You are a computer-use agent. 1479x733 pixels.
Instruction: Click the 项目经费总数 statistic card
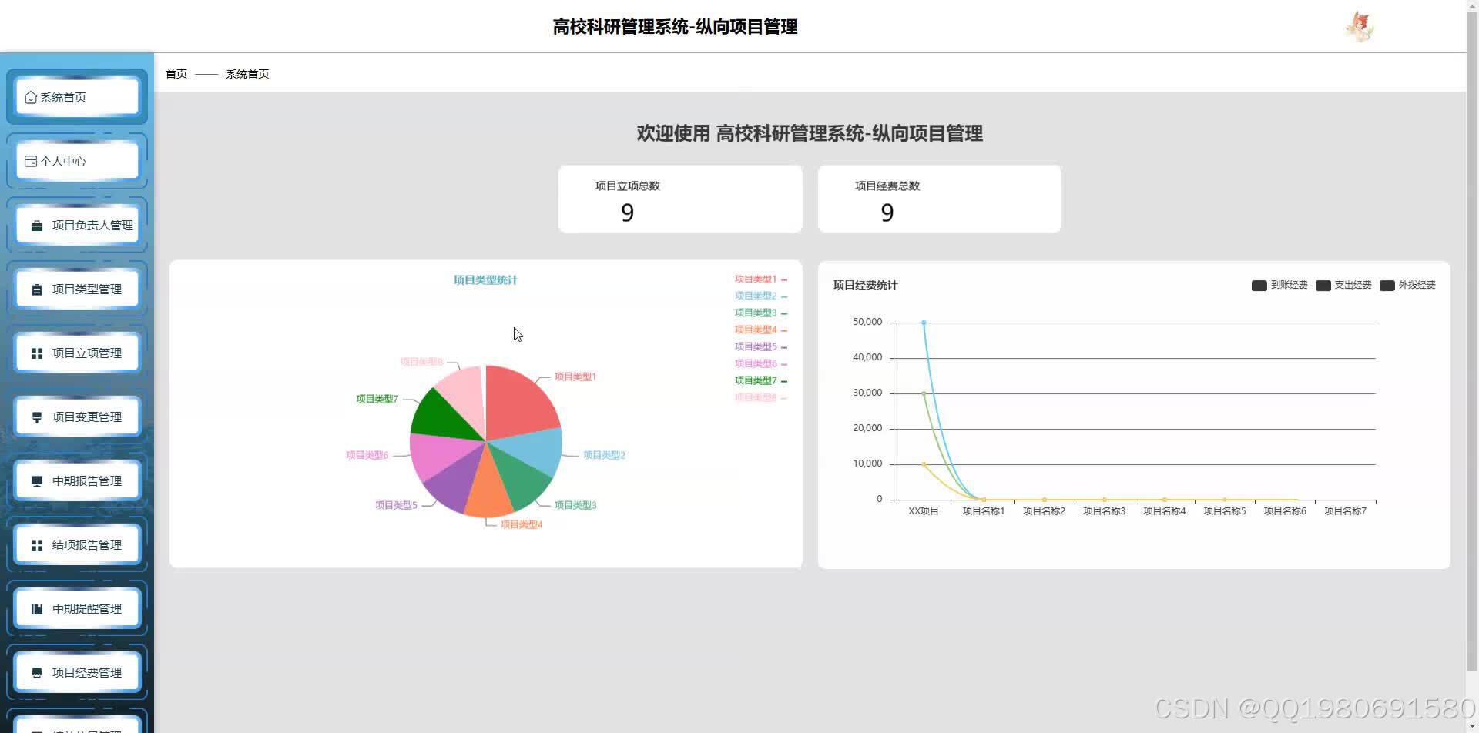tap(939, 199)
